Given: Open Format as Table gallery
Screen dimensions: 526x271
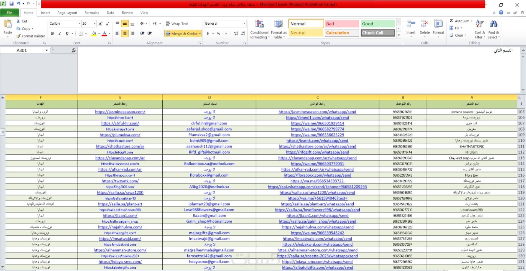Looking at the screenshot, I should click(x=279, y=29).
